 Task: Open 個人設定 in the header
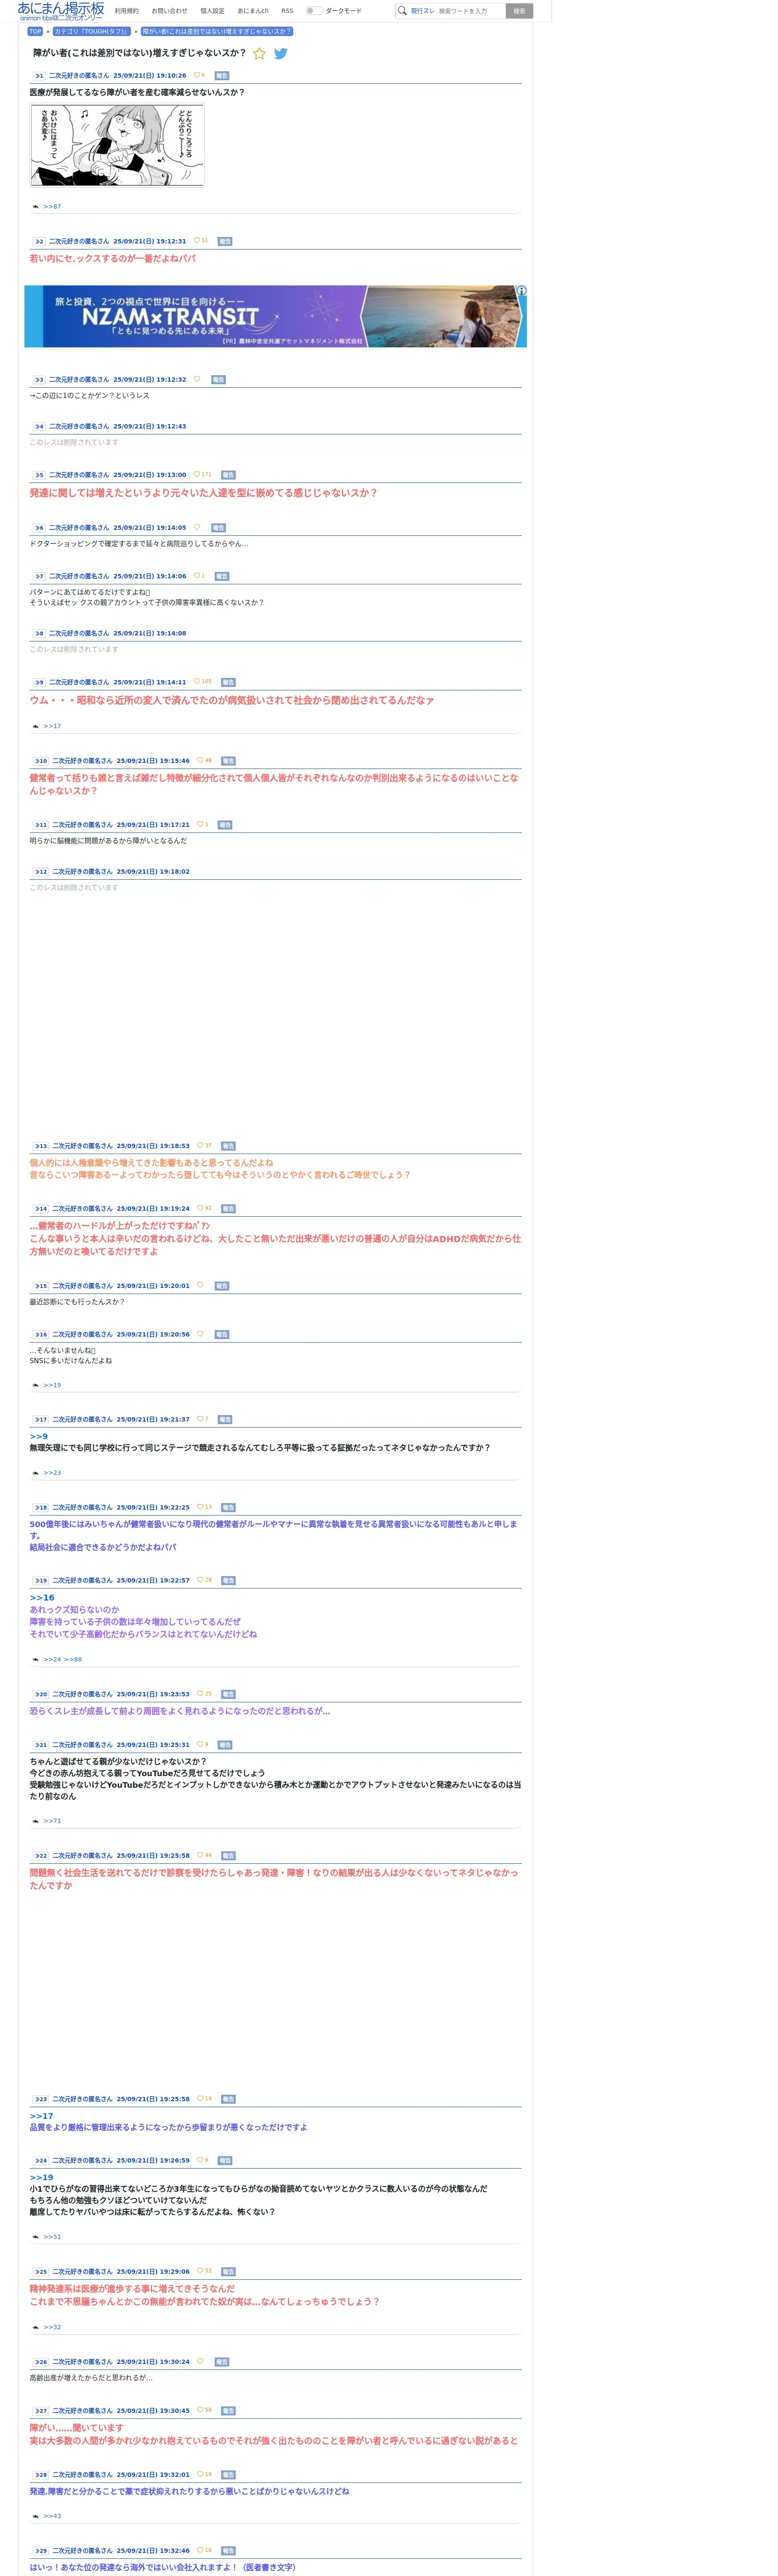pyautogui.click(x=212, y=11)
